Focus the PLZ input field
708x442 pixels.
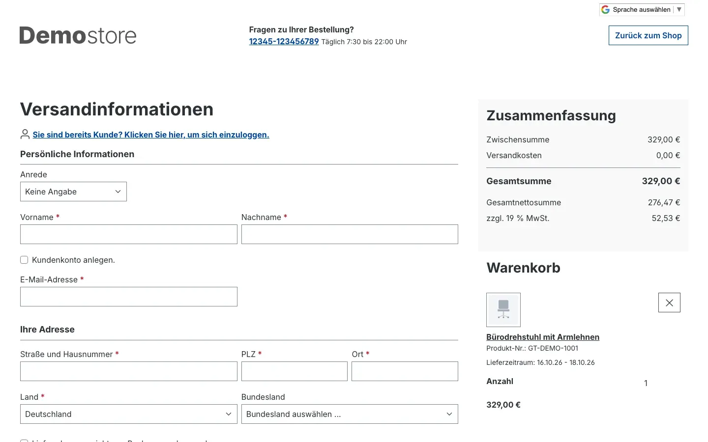tap(294, 371)
